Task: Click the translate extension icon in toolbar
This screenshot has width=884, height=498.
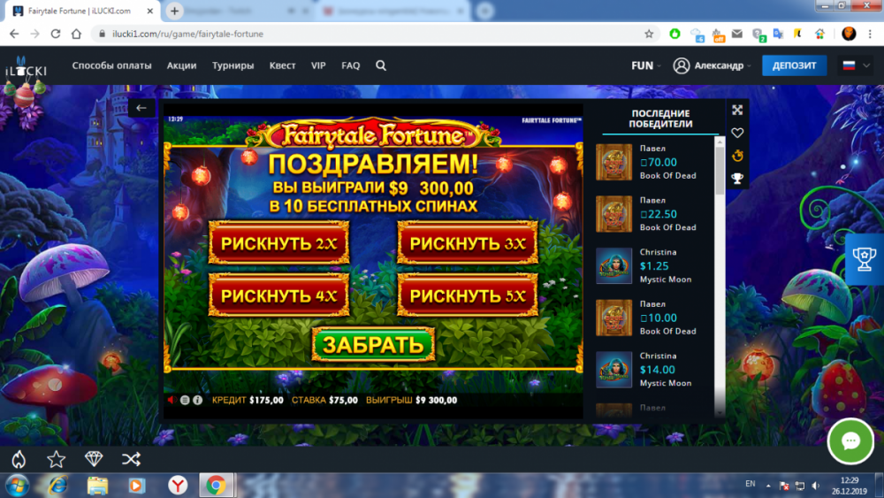Action: [778, 34]
